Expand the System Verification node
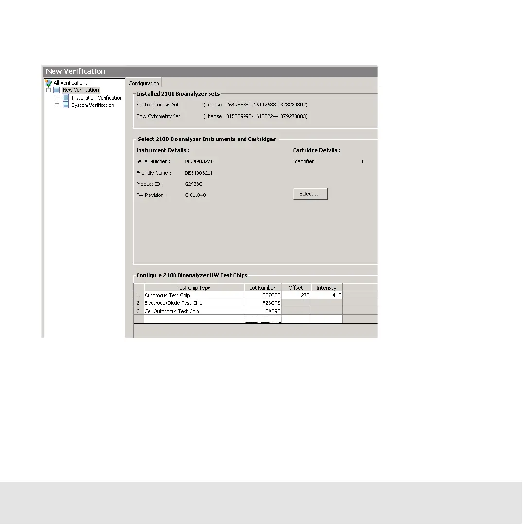The width and height of the screenshot is (523, 524). click(x=57, y=105)
